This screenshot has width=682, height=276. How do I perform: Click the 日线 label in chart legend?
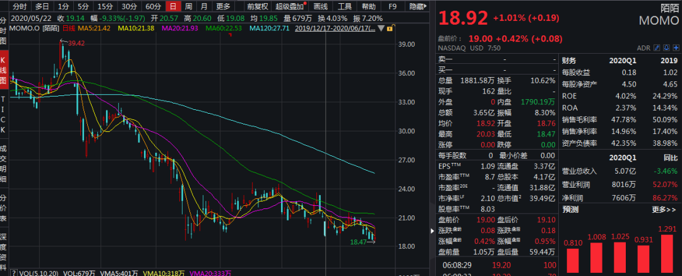click(69, 28)
